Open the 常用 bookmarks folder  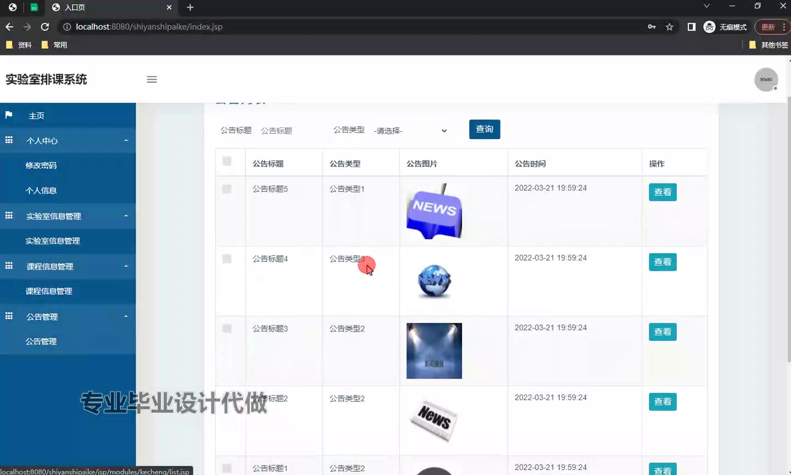pos(54,45)
